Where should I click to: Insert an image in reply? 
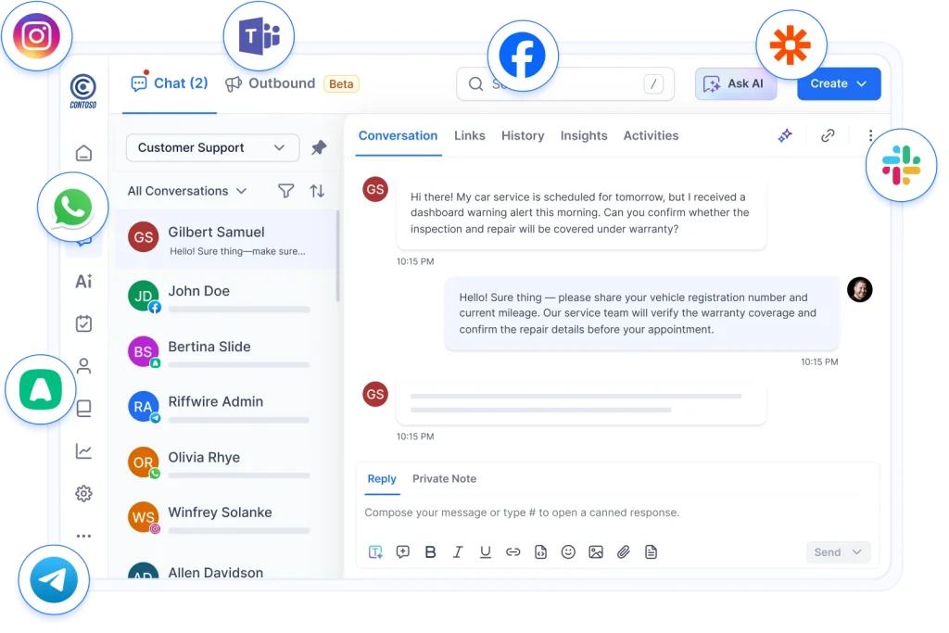click(x=596, y=552)
